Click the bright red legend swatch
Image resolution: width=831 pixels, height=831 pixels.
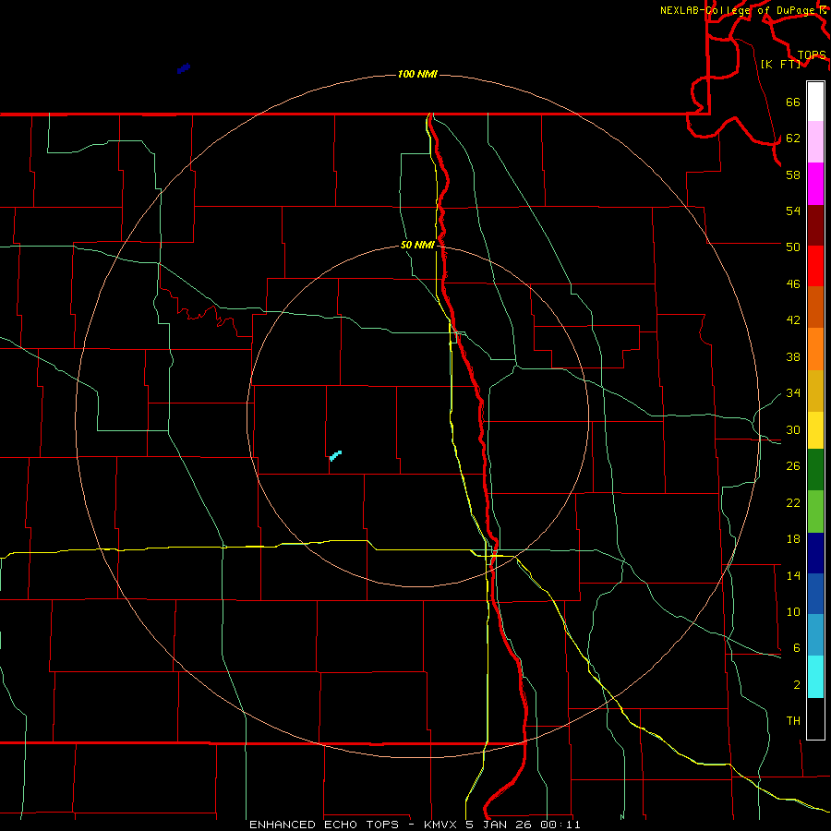[x=815, y=266]
